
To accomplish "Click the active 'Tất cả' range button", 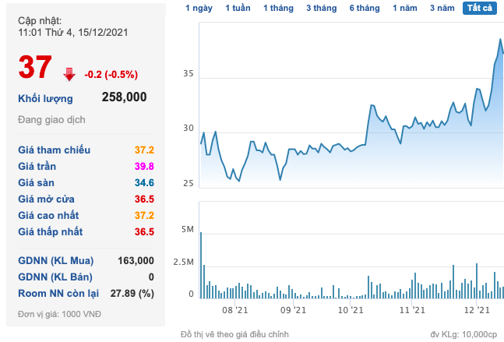I will pyautogui.click(x=482, y=8).
